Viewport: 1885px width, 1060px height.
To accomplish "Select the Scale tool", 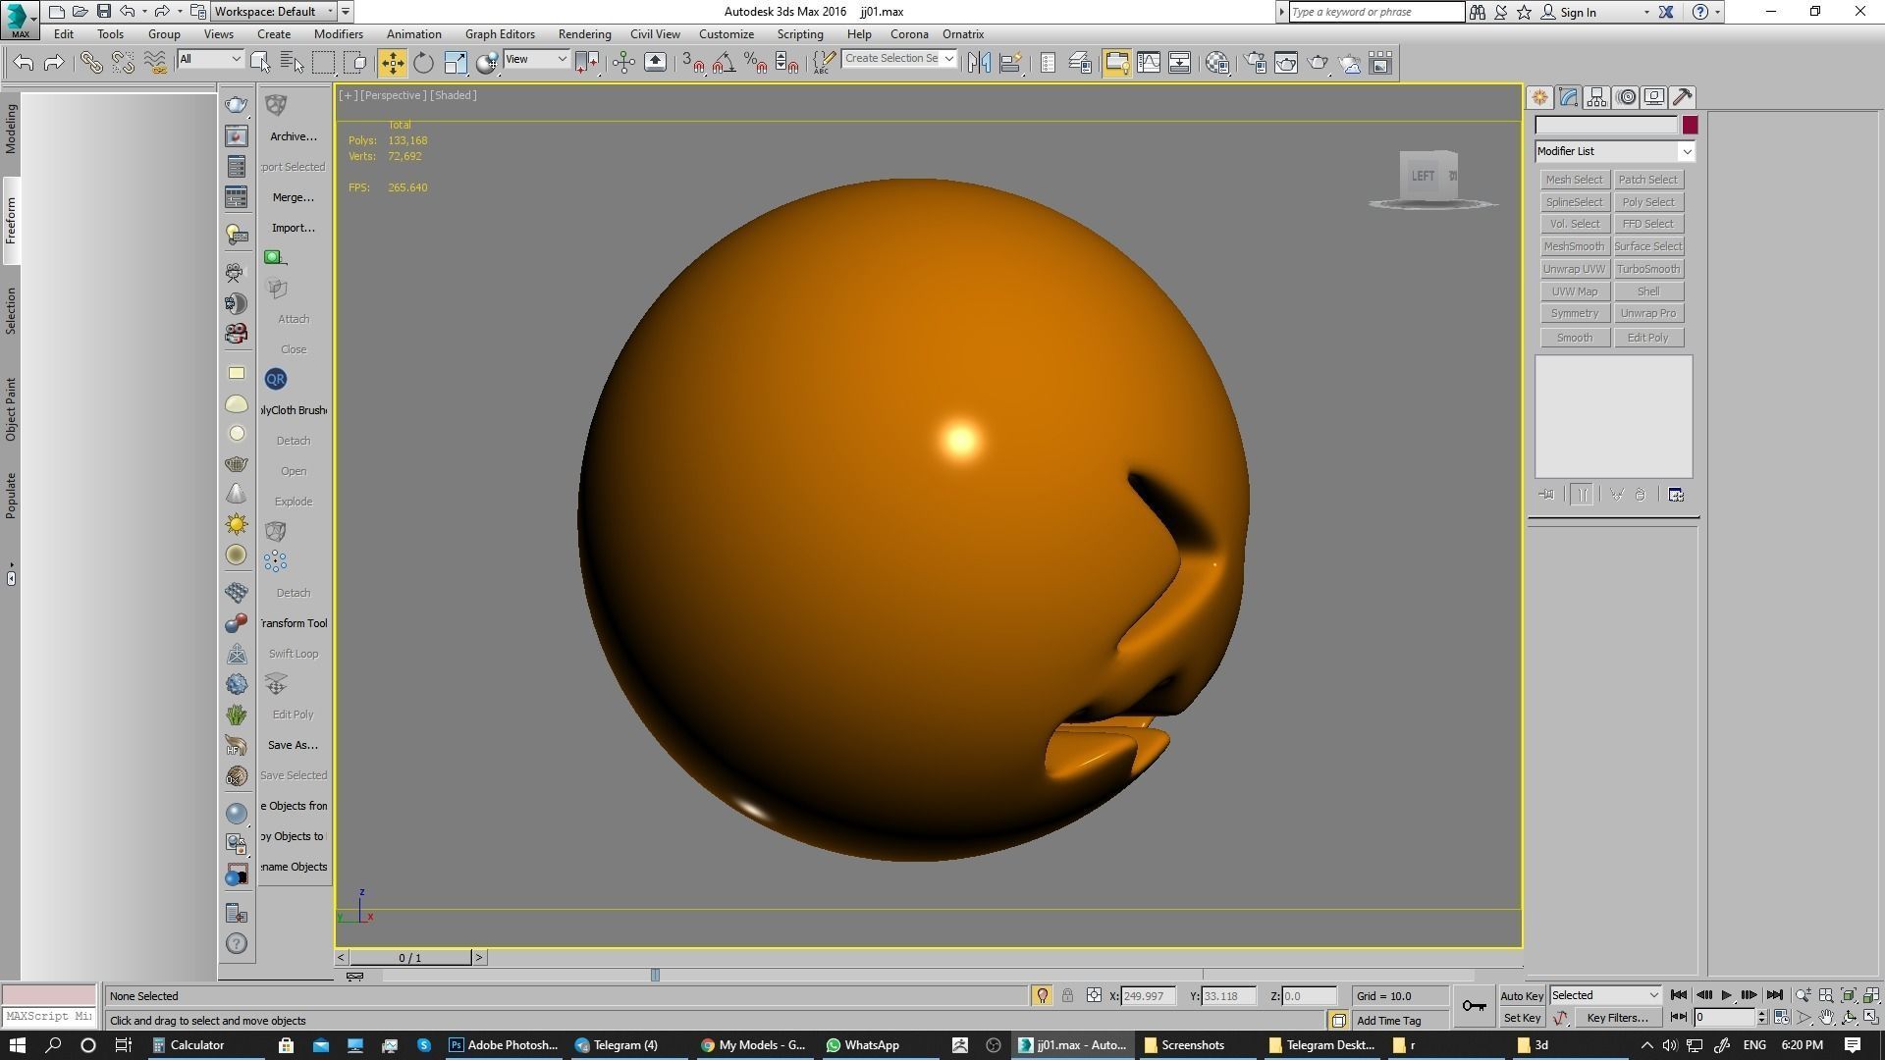I will click(x=456, y=63).
